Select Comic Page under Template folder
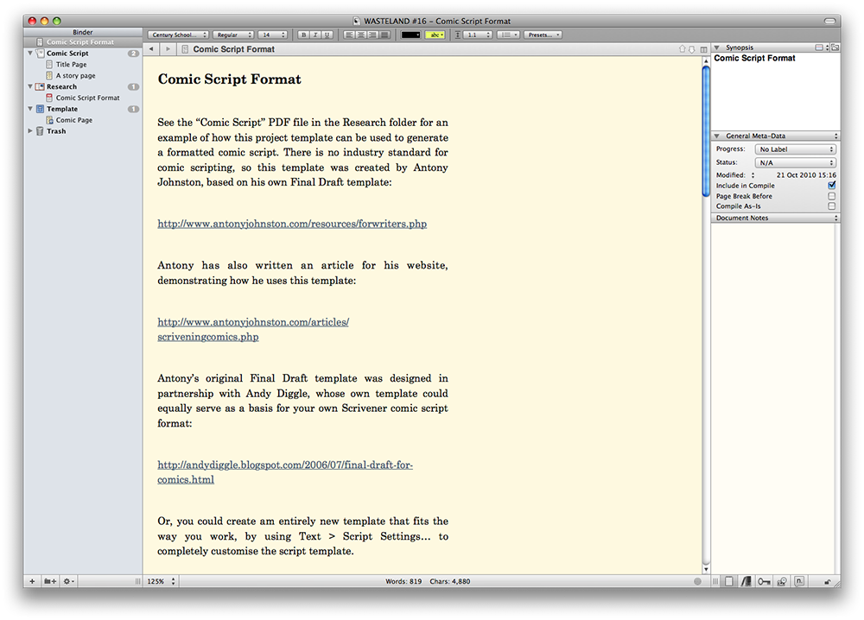The image size is (864, 620). click(x=74, y=120)
